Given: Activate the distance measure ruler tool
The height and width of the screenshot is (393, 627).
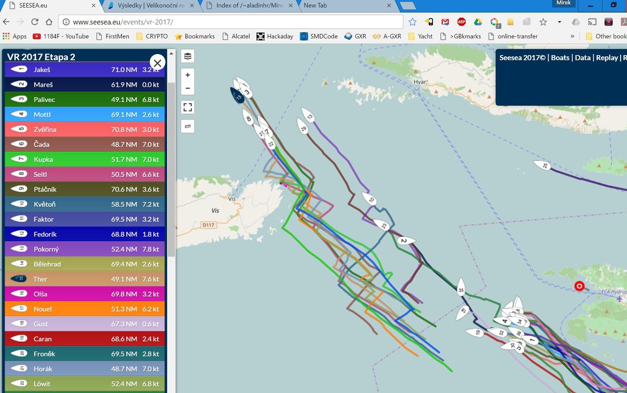Looking at the screenshot, I should (187, 126).
